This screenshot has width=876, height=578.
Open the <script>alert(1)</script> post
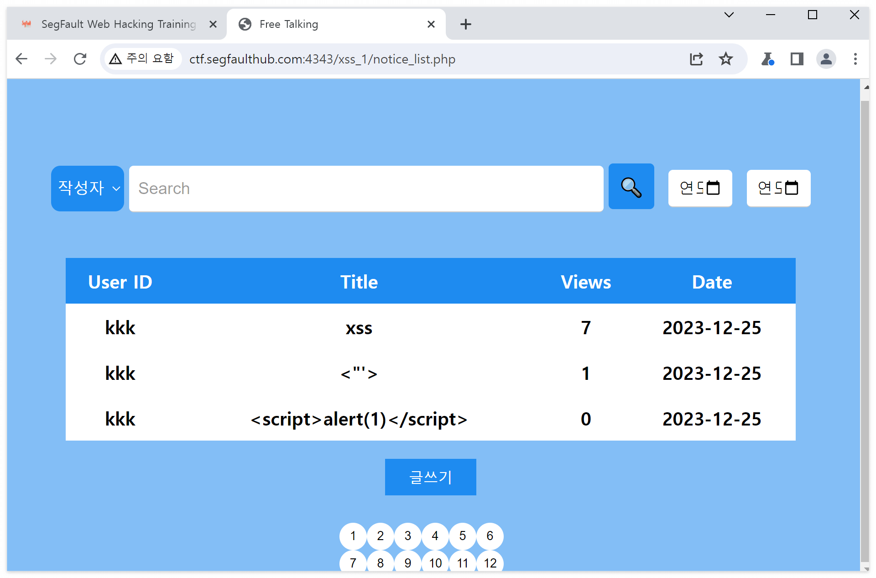click(x=359, y=419)
